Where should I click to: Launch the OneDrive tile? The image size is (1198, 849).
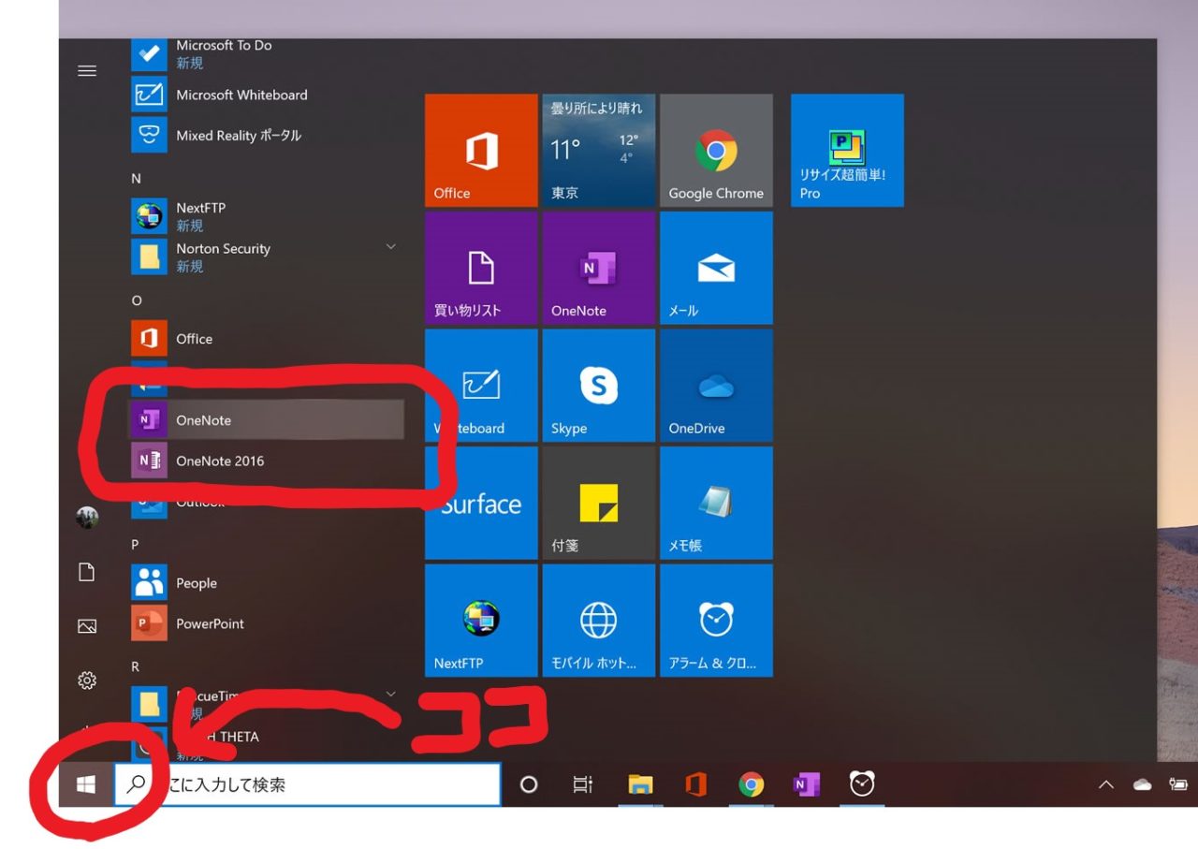pyautogui.click(x=716, y=386)
